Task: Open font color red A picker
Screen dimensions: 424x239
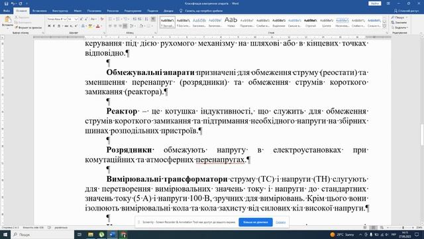Action: tap(98, 26)
